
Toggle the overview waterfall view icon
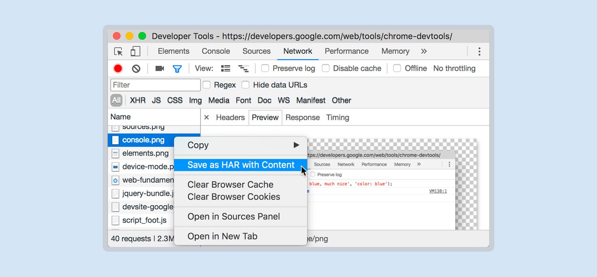click(244, 68)
